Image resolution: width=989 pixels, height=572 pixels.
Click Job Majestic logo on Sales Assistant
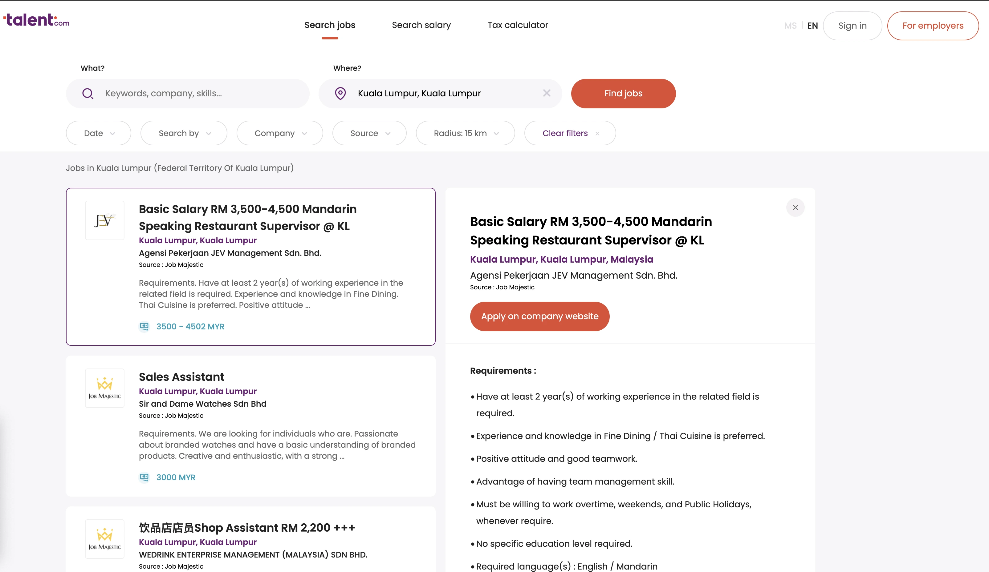(105, 388)
